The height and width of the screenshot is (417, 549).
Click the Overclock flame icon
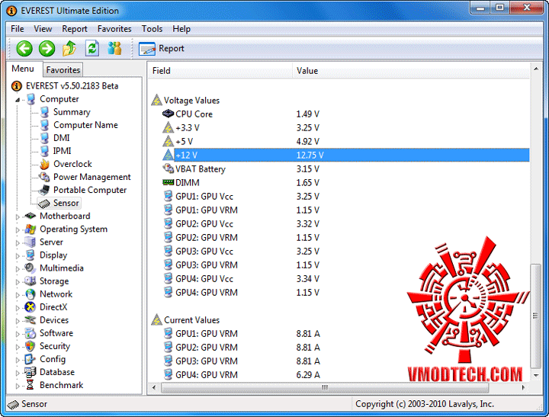click(x=44, y=164)
